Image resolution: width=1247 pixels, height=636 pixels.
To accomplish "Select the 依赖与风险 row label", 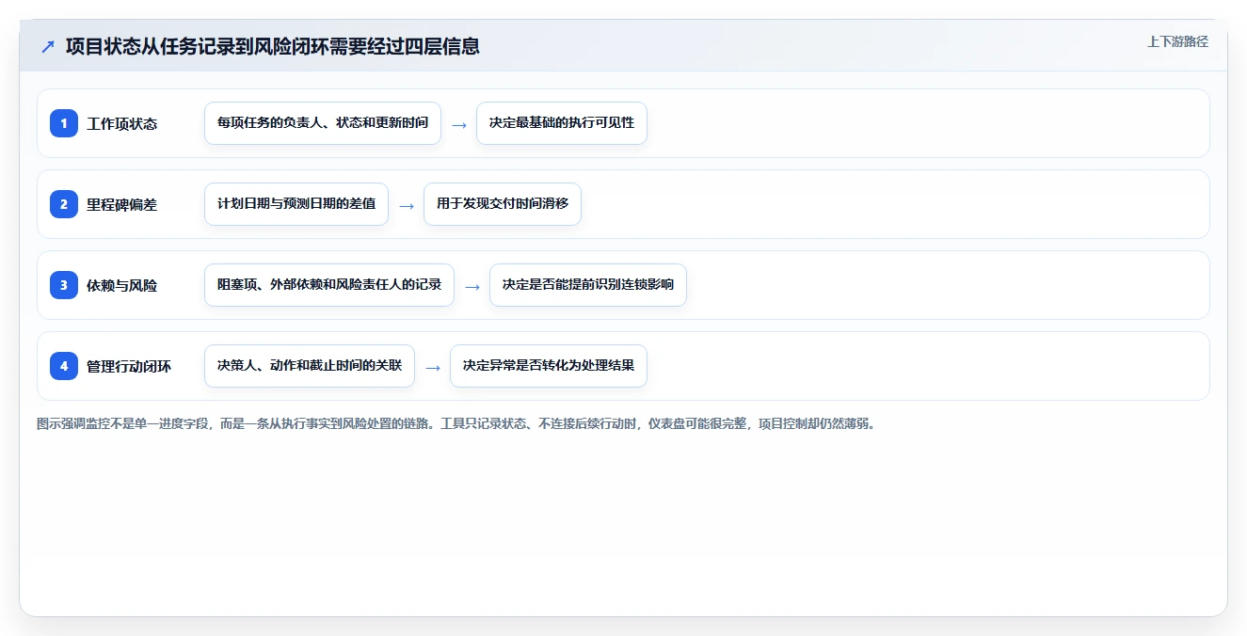I will click(x=122, y=285).
